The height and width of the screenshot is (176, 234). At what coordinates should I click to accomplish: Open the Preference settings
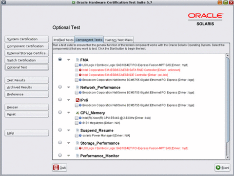pos(27,94)
